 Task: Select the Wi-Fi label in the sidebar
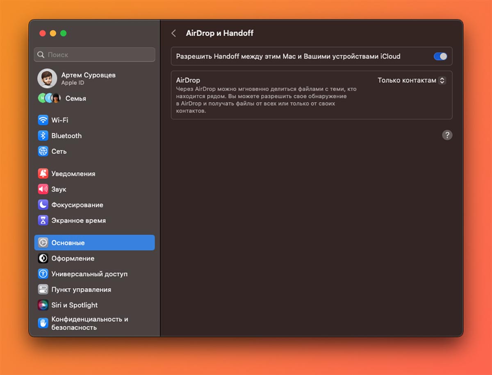click(60, 120)
